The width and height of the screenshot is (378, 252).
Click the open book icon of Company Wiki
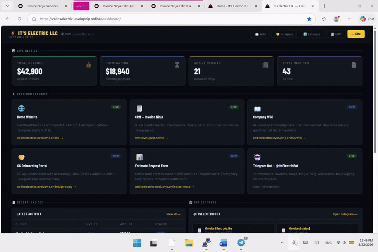coord(257,109)
